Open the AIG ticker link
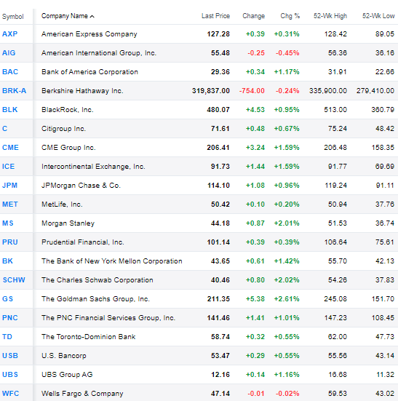Viewport: 398px width, 401px height. (9, 52)
